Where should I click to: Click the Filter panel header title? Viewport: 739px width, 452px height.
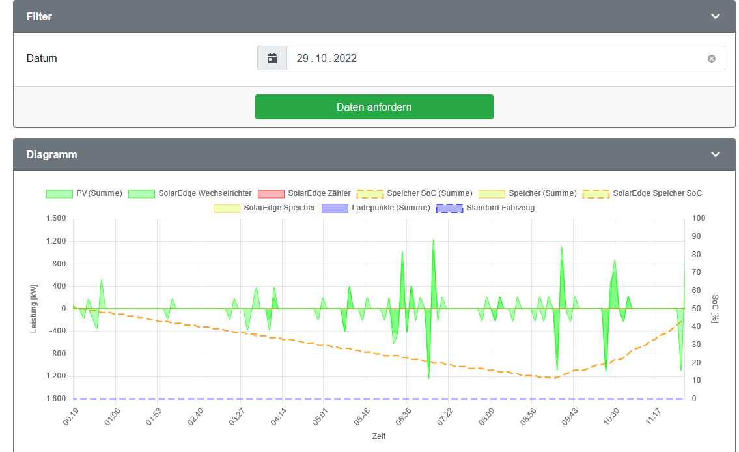[39, 16]
